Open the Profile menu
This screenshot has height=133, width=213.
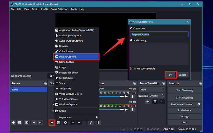pyautogui.click(x=44, y=9)
